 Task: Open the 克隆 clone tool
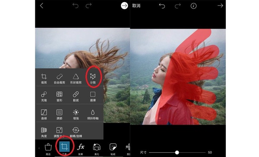pos(44,96)
